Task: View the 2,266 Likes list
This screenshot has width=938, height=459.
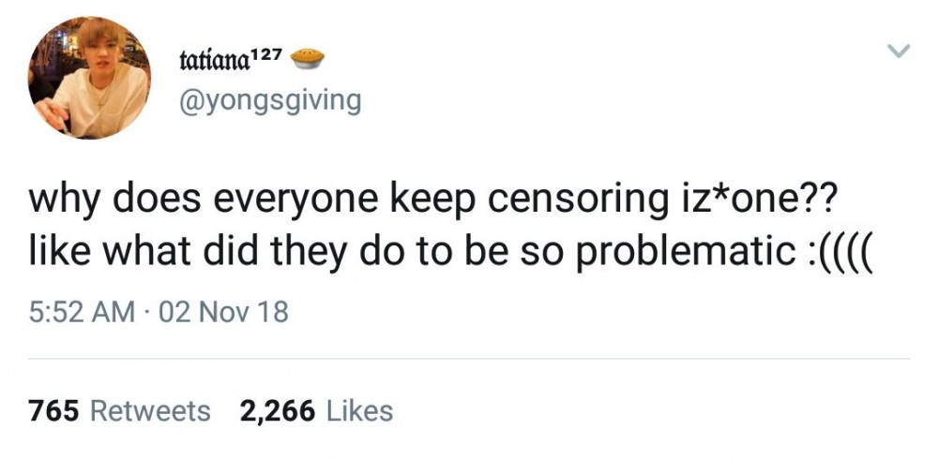Action: pos(316,410)
